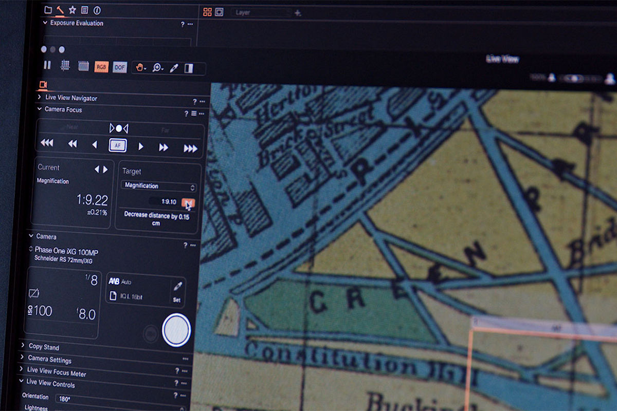Toggle the RGB live view mode

pyautogui.click(x=101, y=66)
